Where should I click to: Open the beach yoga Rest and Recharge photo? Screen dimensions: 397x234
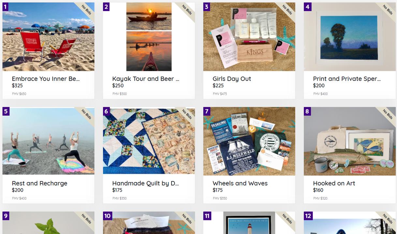pos(48,141)
